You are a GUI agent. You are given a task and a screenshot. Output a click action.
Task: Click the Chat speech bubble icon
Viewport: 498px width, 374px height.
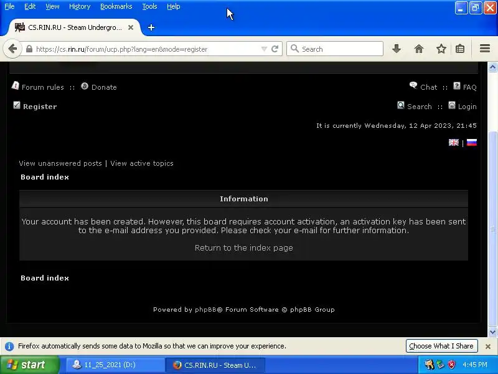pyautogui.click(x=413, y=85)
